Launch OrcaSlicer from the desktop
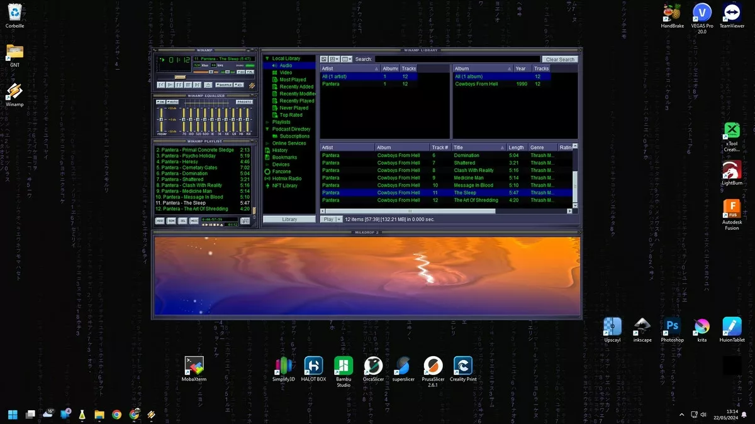Viewport: 755px width, 424px height. (x=373, y=364)
